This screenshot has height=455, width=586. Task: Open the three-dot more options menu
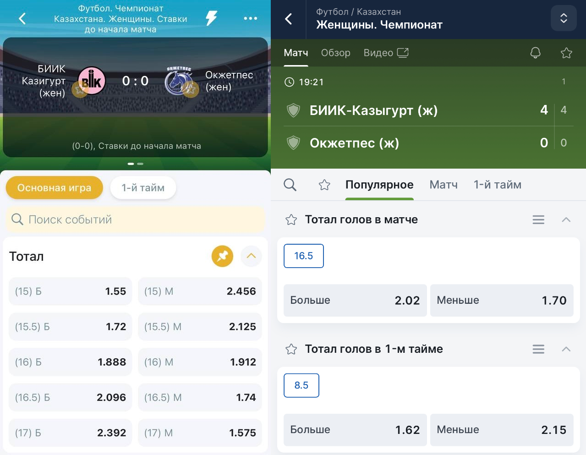coord(250,18)
